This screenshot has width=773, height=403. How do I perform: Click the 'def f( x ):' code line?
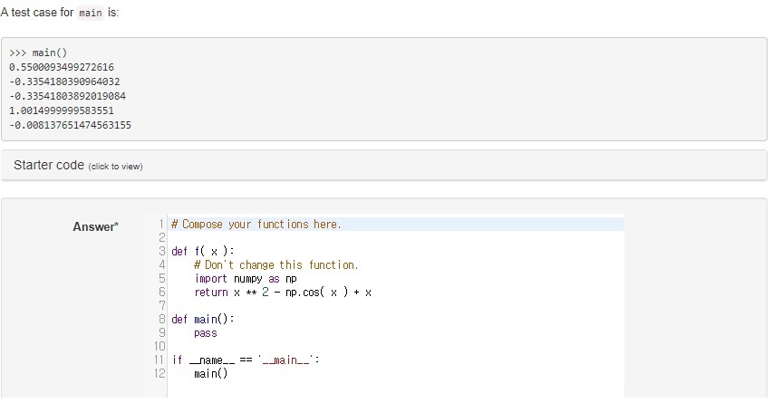[203, 251]
